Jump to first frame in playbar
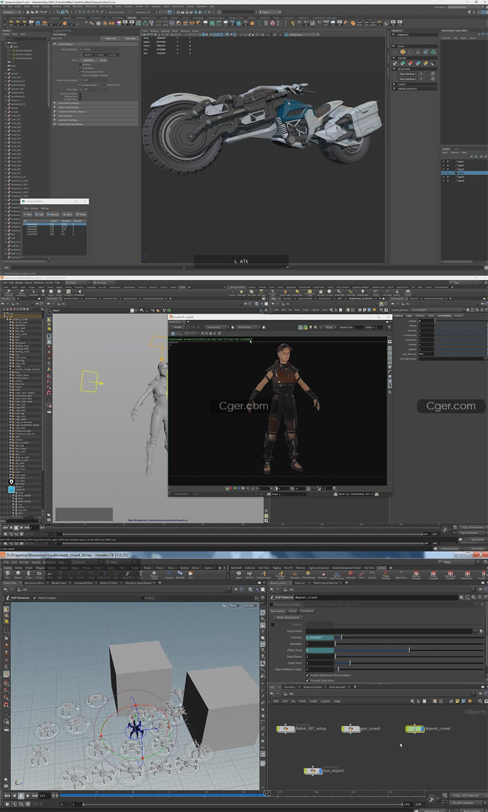Screen dimensions: 488x812 click(8, 795)
